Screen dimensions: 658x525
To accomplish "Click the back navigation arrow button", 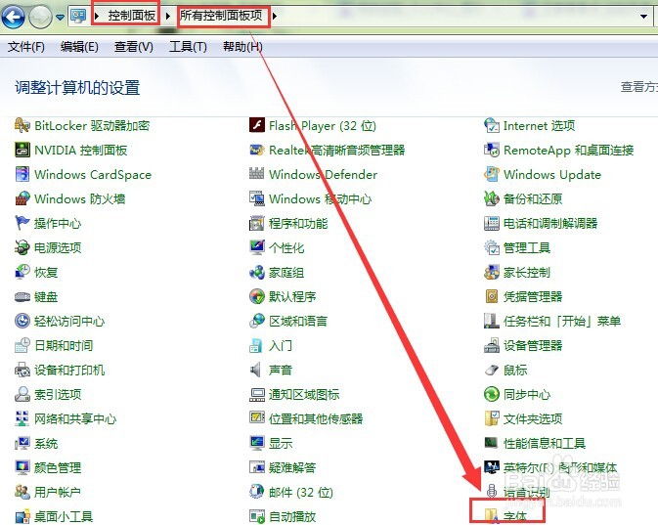I will point(13,17).
